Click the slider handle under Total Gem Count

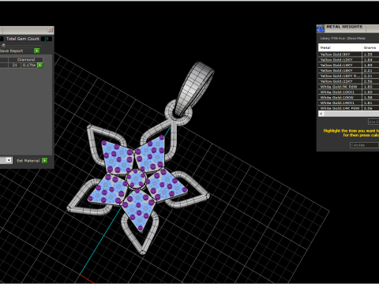tap(3, 45)
